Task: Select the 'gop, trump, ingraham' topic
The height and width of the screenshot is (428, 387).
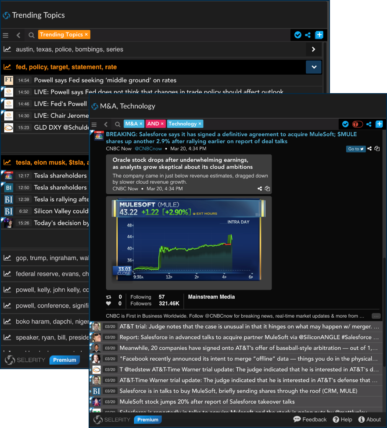Action: click(52, 258)
